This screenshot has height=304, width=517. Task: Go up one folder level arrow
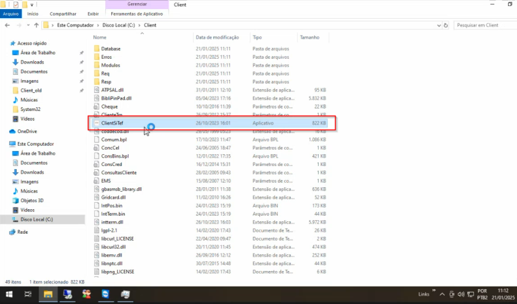pos(36,25)
